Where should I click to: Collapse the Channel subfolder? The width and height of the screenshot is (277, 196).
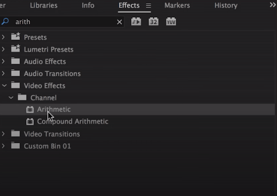pyautogui.click(x=11, y=98)
